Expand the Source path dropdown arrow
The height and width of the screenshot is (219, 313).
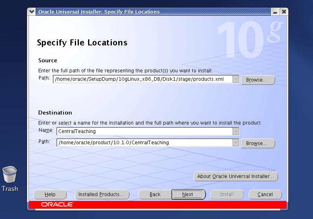236,79
